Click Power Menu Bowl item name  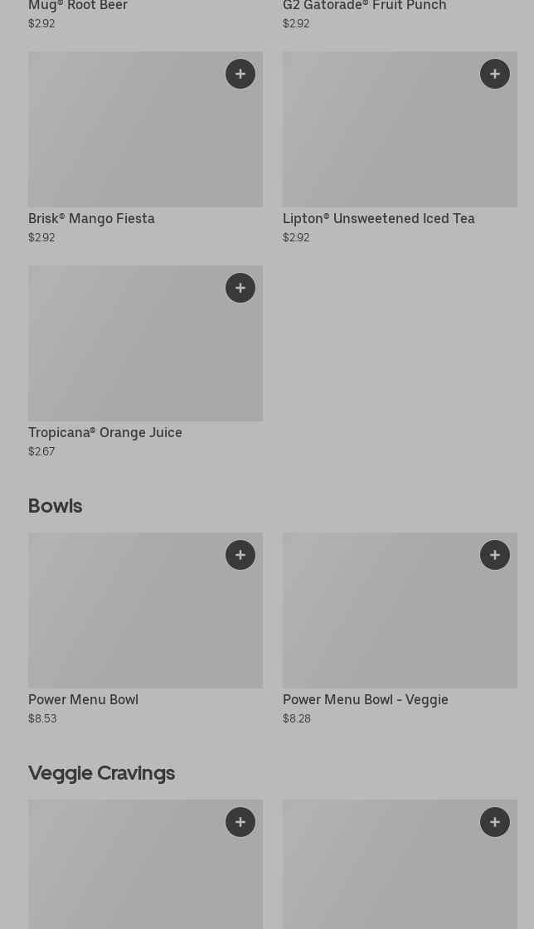coord(83,699)
